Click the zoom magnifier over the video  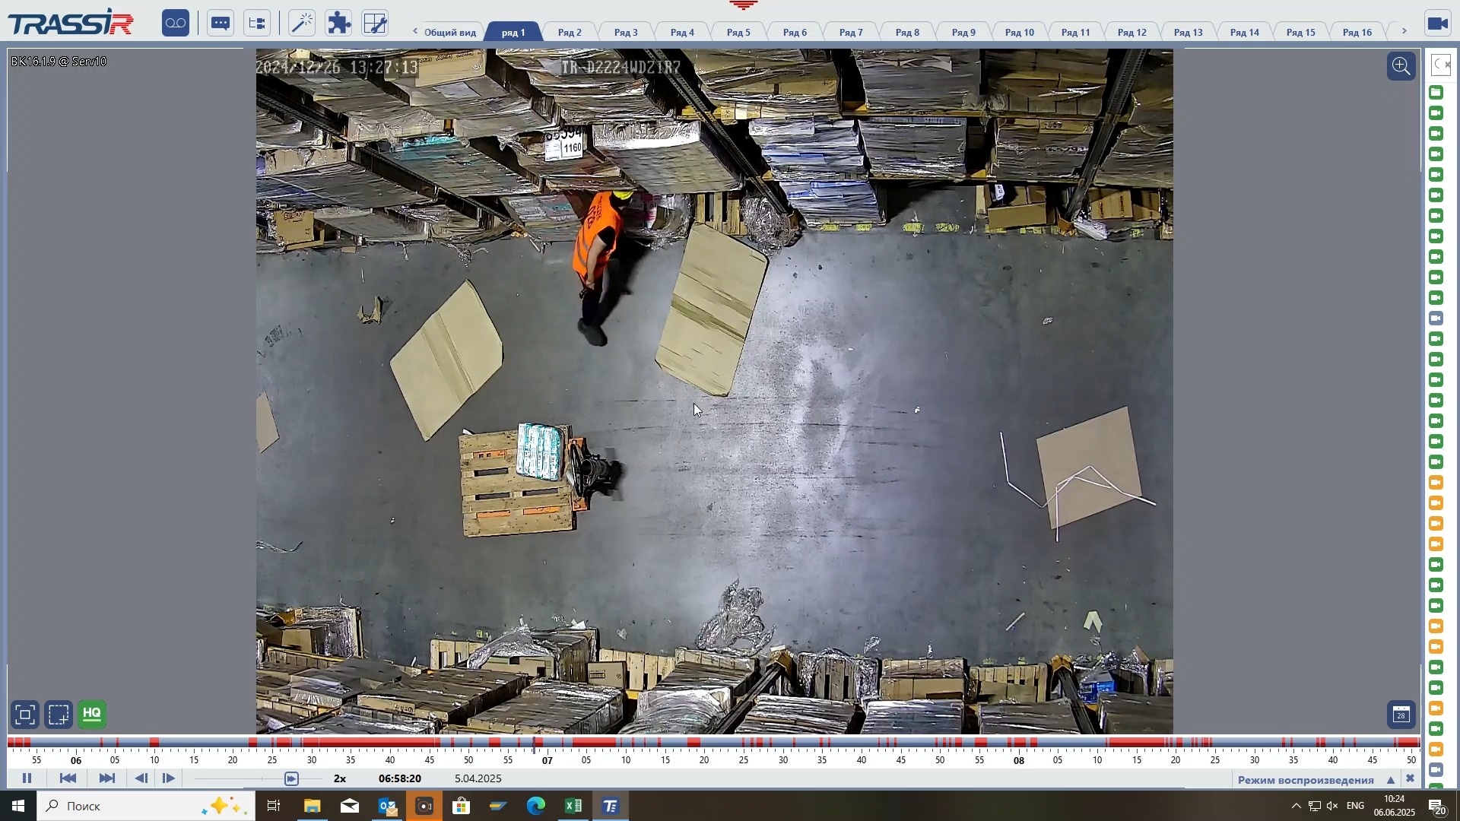coord(1401,66)
